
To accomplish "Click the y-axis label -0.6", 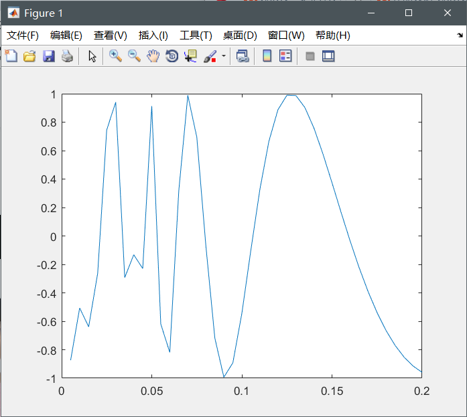I will (x=46, y=322).
